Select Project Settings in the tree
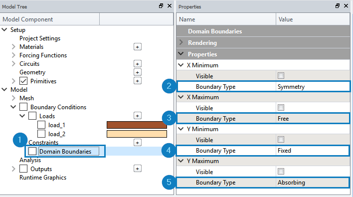Image resolution: width=353 pixels, height=197 pixels. pyautogui.click(x=40, y=38)
